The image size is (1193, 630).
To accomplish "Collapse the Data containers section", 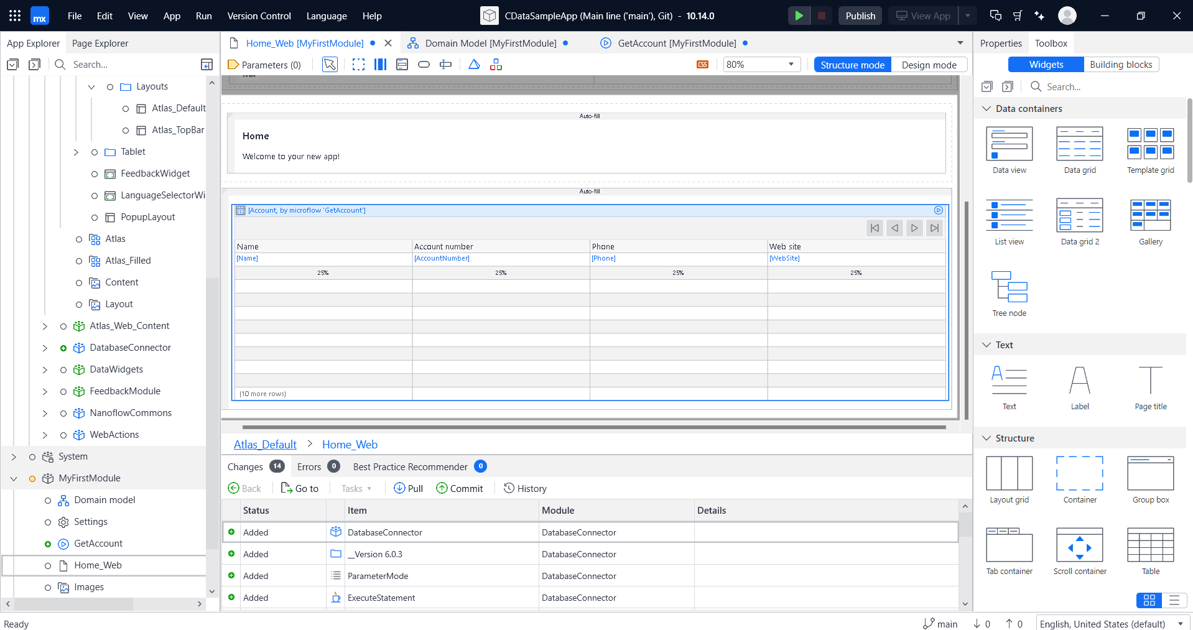I will 986,109.
